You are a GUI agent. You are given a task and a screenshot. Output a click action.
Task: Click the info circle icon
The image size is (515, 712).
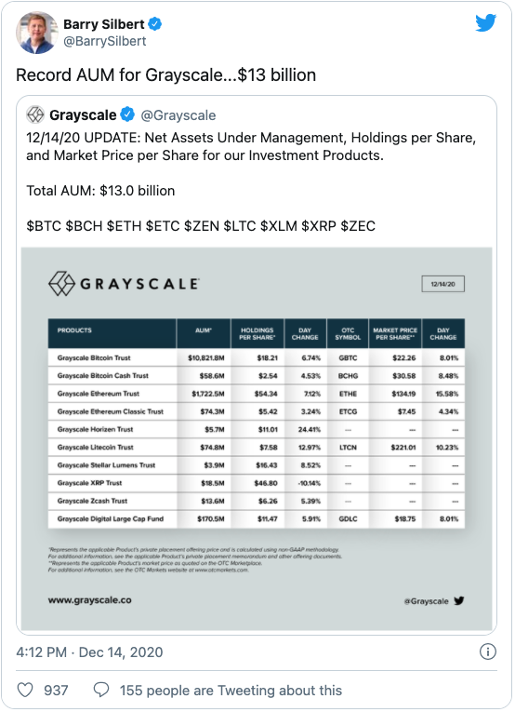tap(488, 652)
